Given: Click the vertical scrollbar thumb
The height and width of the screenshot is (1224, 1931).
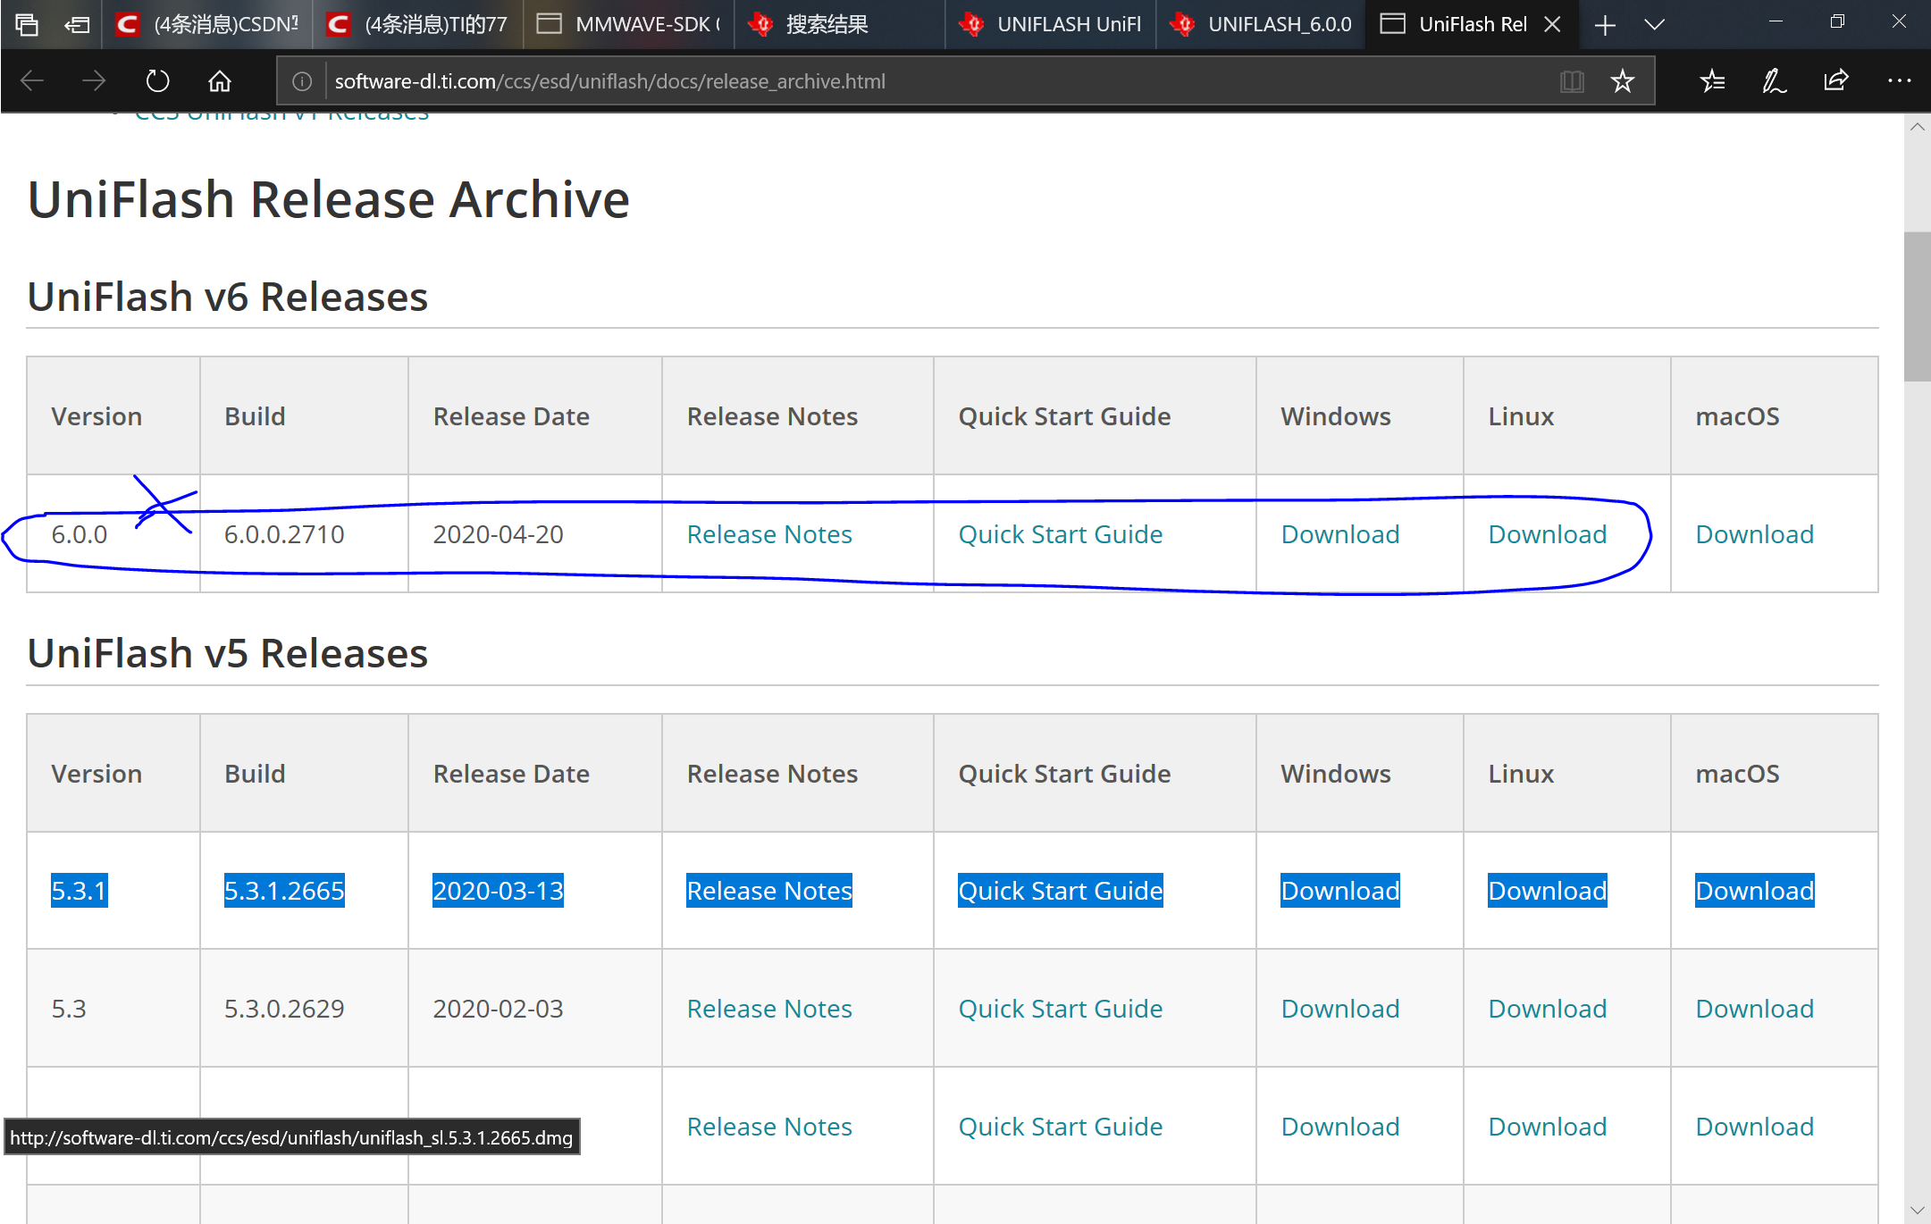Looking at the screenshot, I should pos(1918,306).
